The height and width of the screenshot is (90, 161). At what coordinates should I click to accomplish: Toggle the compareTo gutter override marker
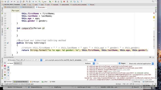8,28
